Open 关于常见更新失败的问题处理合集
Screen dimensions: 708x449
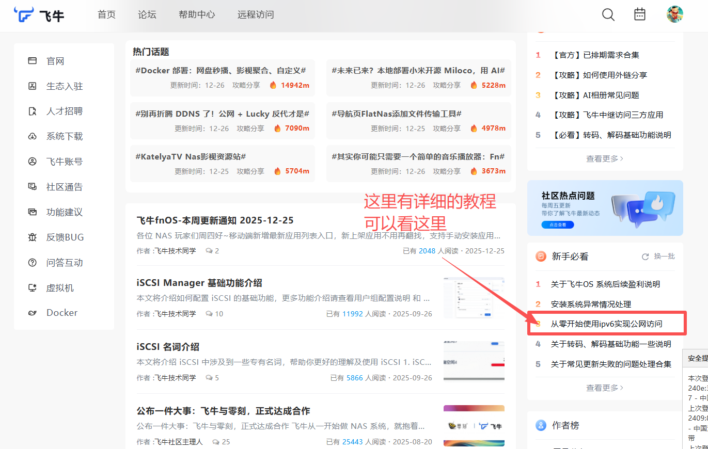[611, 364]
